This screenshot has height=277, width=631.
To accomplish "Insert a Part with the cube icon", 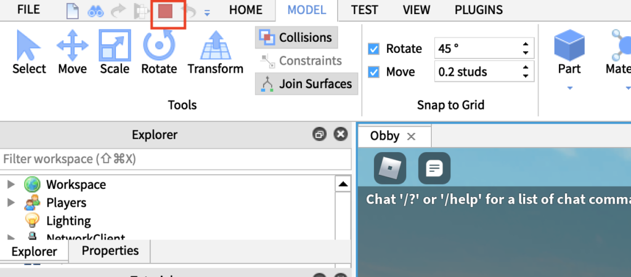I will coord(569,44).
